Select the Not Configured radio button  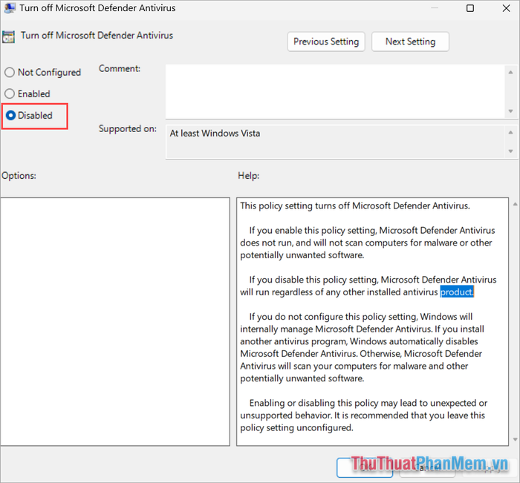tap(10, 73)
